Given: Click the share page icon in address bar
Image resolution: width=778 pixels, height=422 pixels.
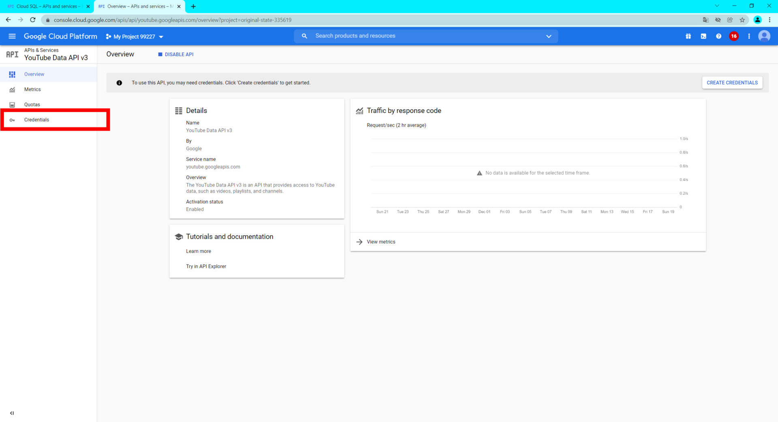Looking at the screenshot, I should tap(730, 20).
